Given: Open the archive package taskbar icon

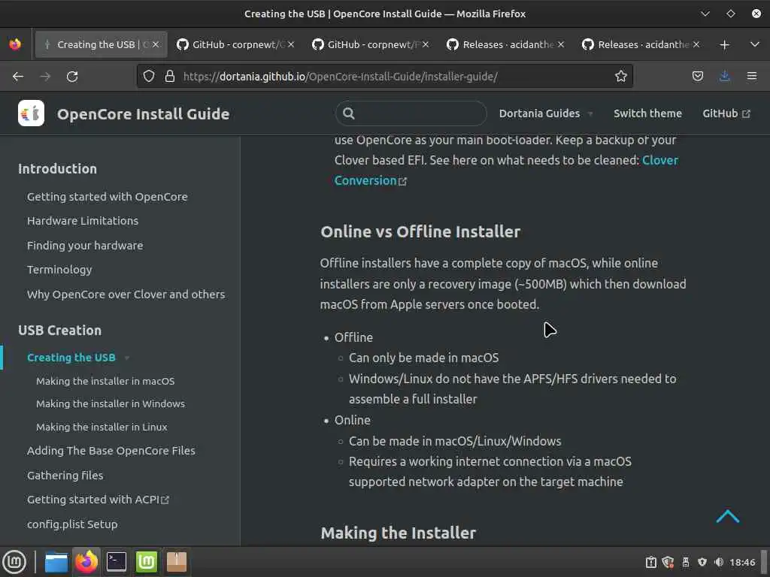Looking at the screenshot, I should pos(176,562).
